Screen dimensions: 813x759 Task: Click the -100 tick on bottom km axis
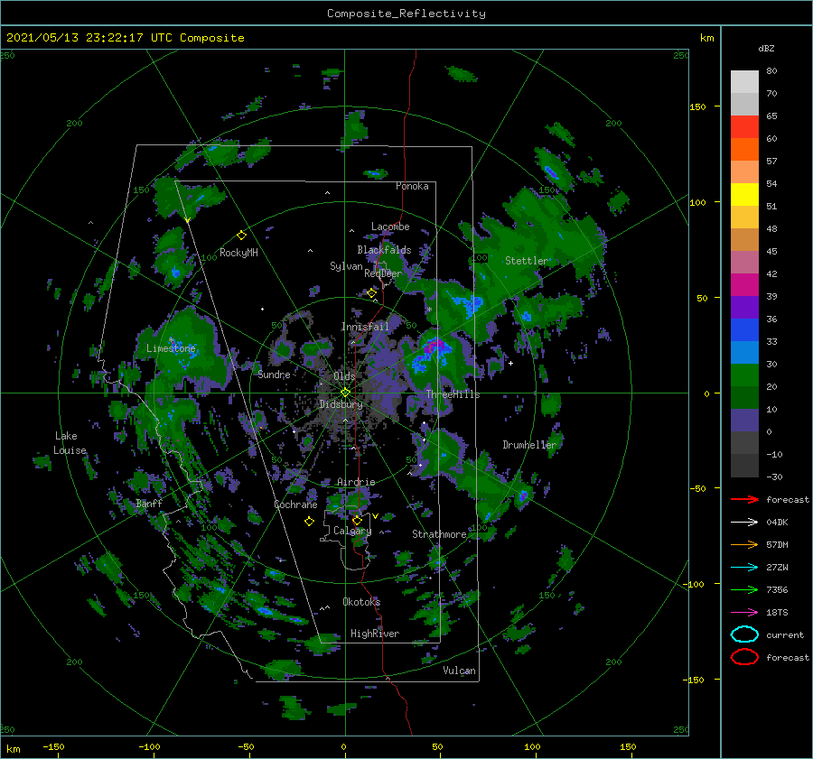(149, 747)
